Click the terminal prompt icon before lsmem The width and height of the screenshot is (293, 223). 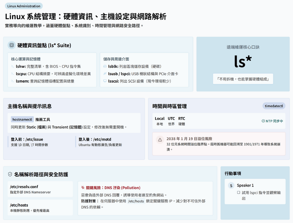click(13, 81)
